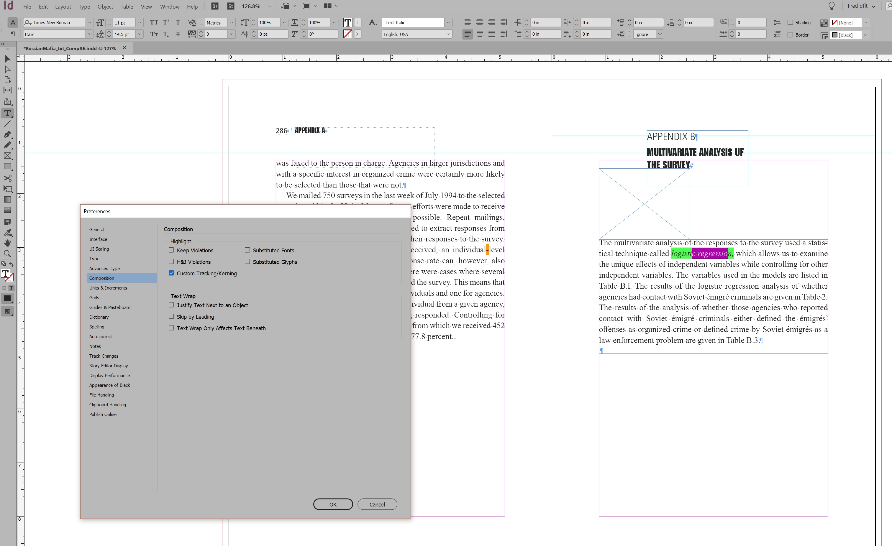The width and height of the screenshot is (892, 546).
Task: Apply Underline formatting
Action: point(178,22)
